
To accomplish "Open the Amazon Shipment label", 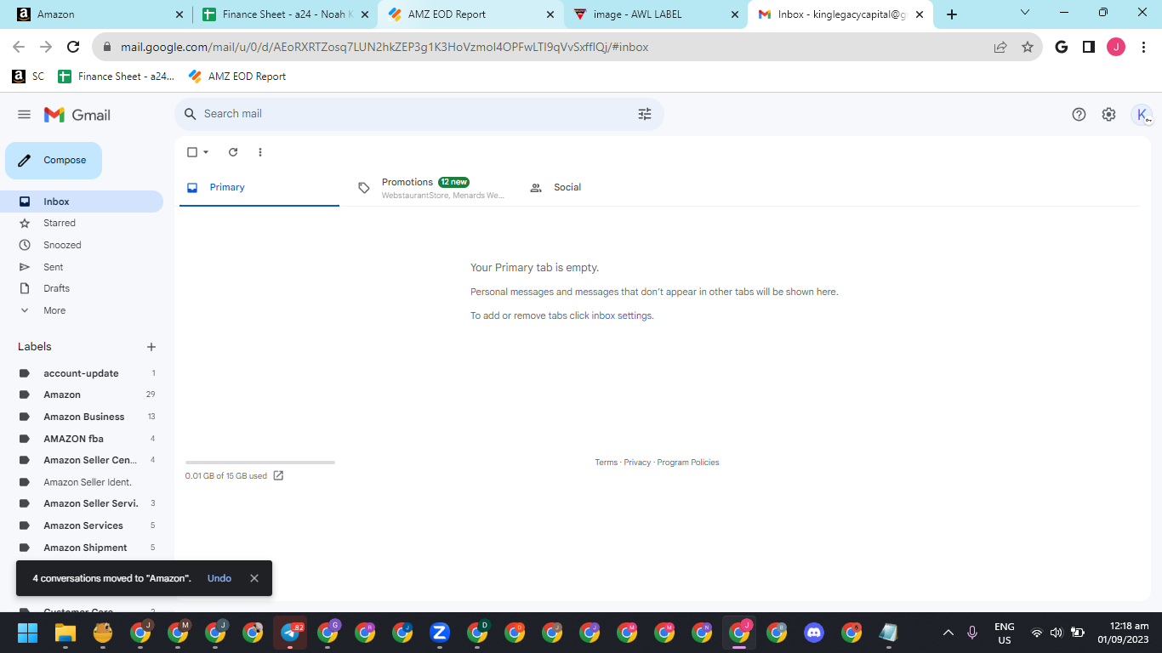I will pyautogui.click(x=85, y=548).
